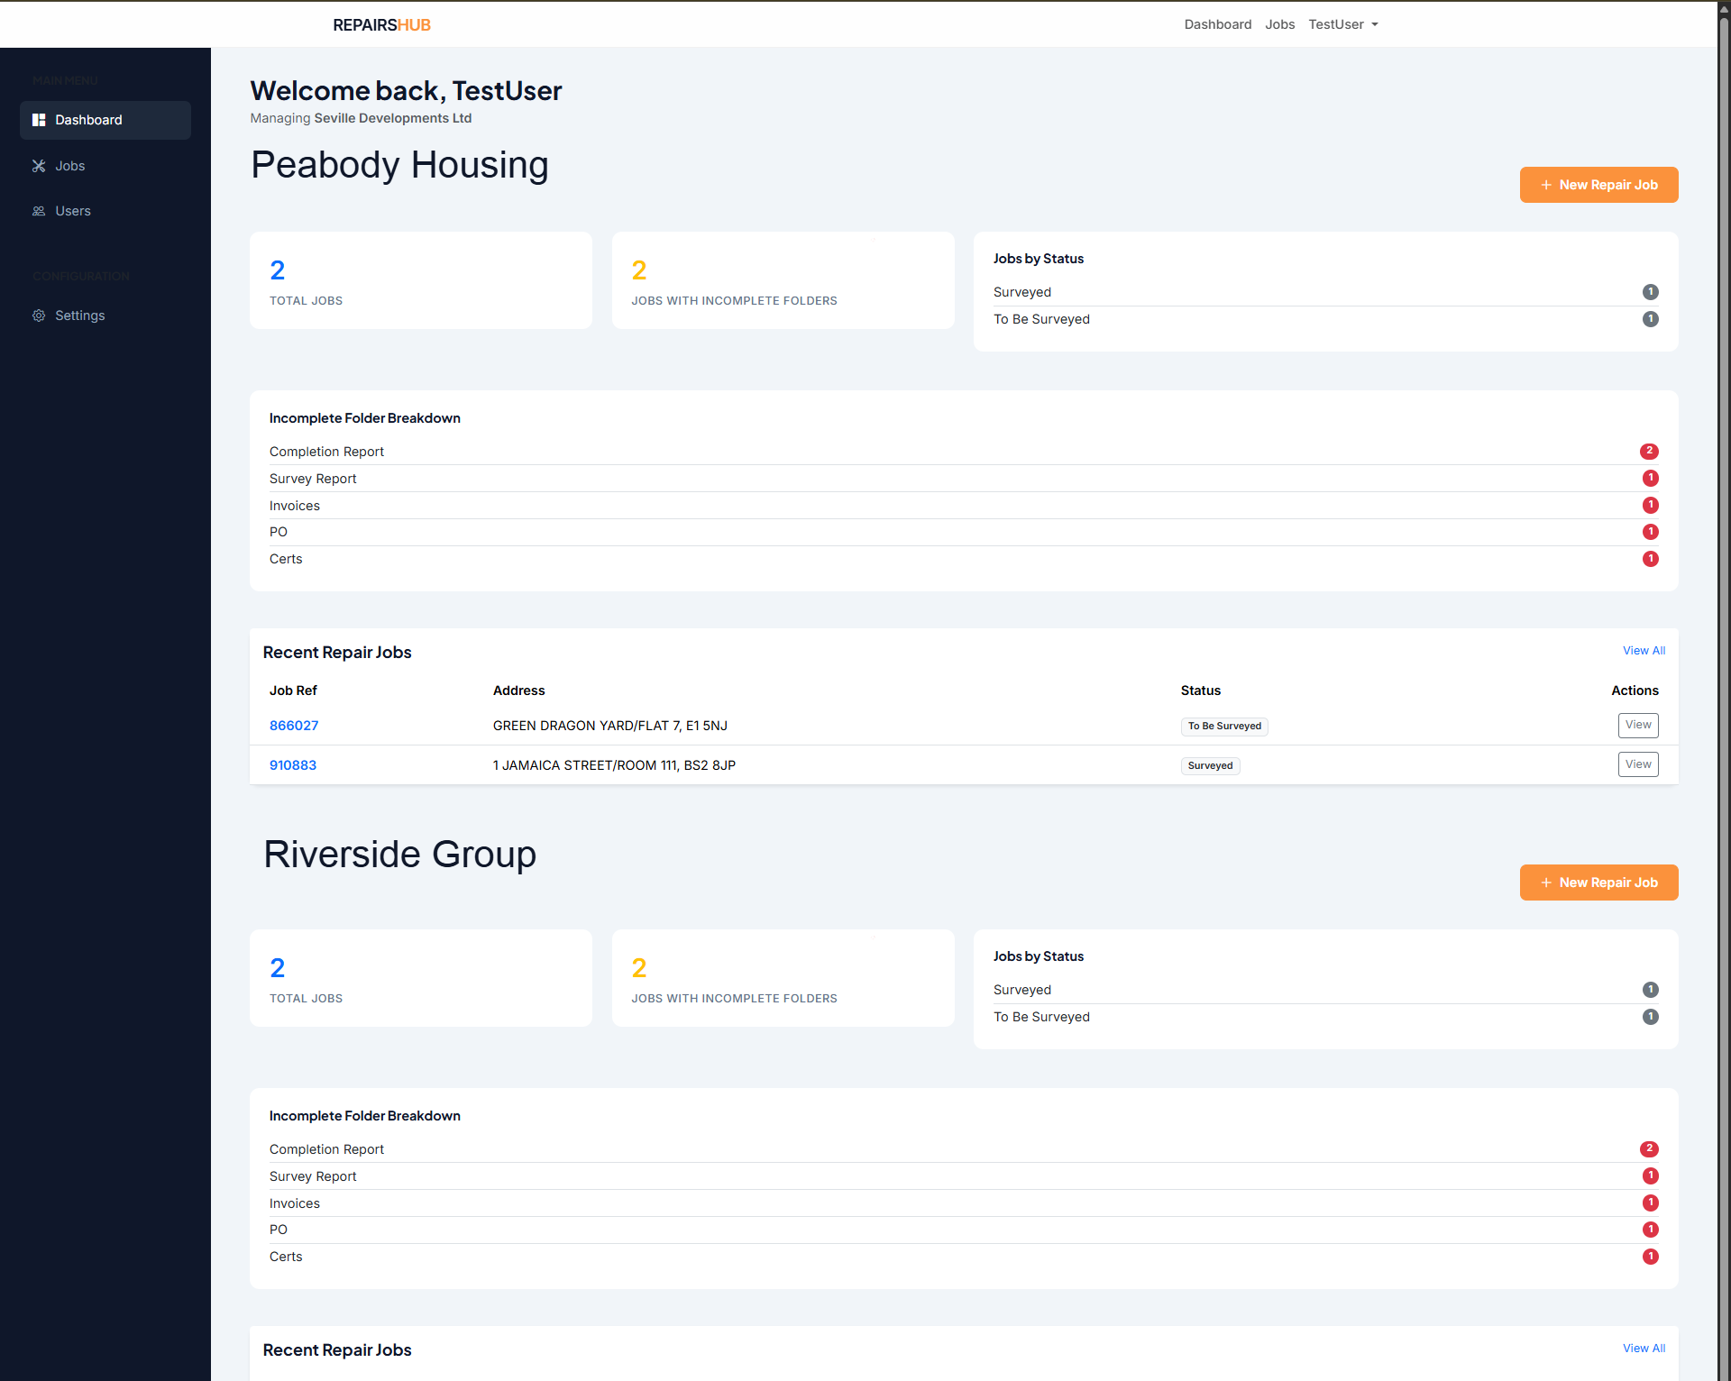The height and width of the screenshot is (1381, 1731).
Task: Open job reference 866027
Action: point(294,726)
